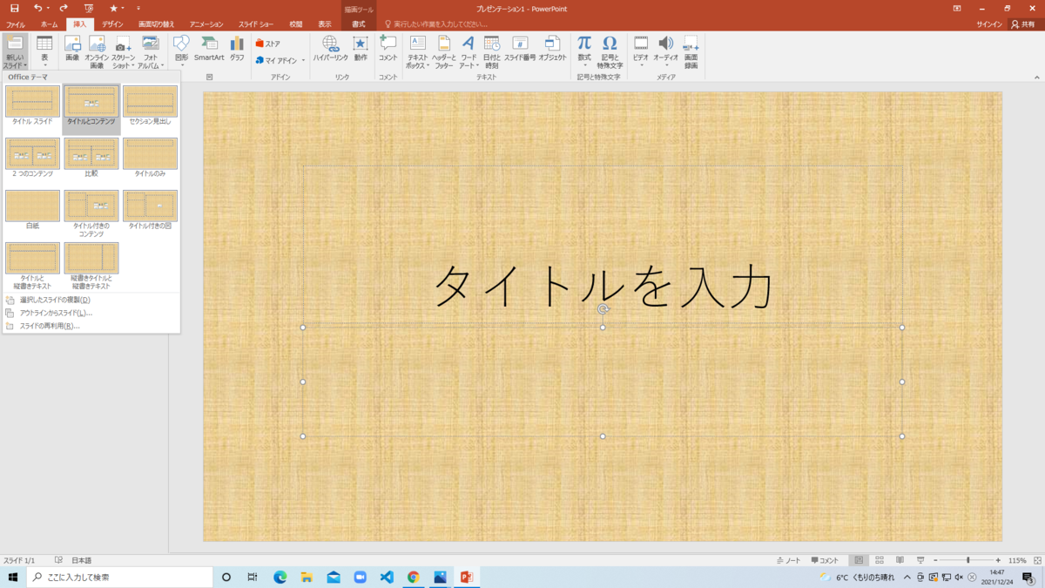Insert an equation with the 数式 icon
Viewport: 1045px width, 588px height.
[583, 48]
